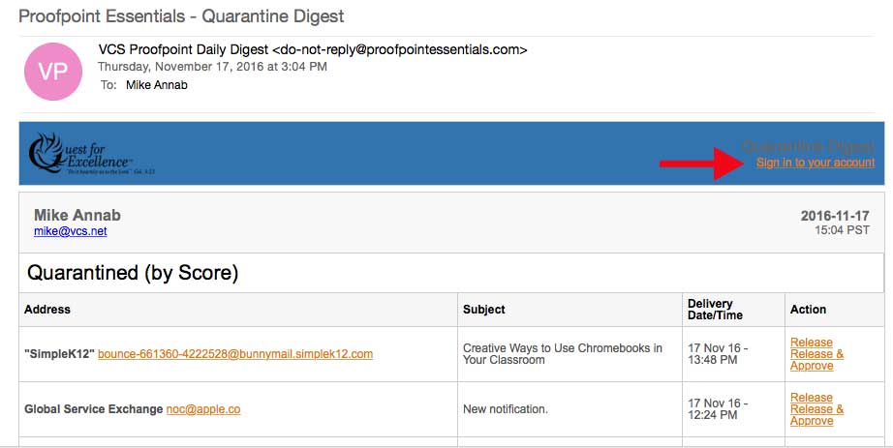Release & Approve the Global Service Exchange message
893x448 pixels.
point(816,415)
